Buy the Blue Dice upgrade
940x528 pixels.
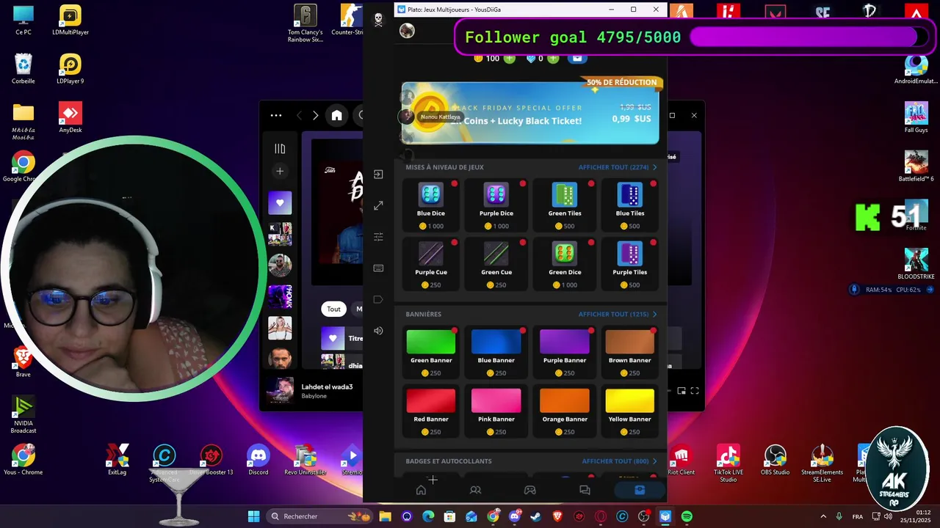pyautogui.click(x=431, y=205)
